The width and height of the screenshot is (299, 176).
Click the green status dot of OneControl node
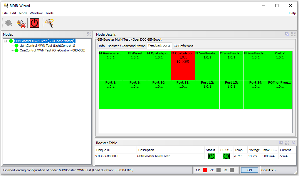[16, 50]
